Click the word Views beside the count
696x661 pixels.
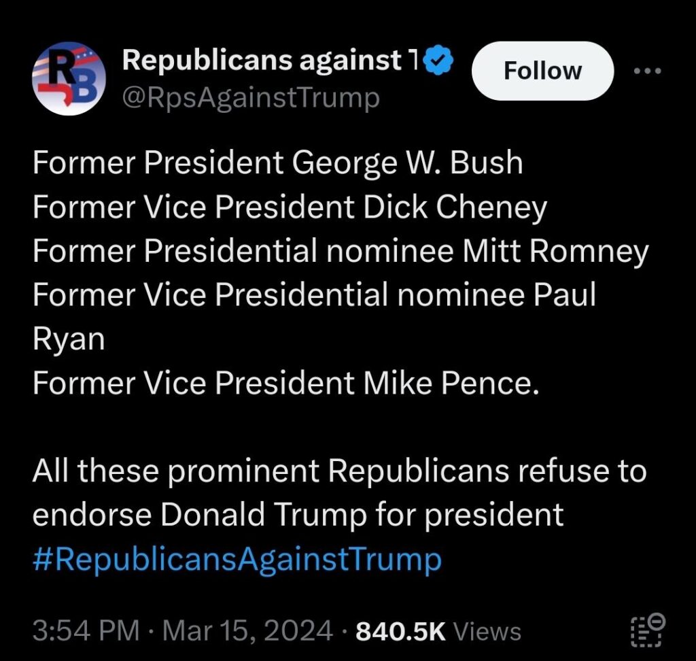(x=487, y=631)
